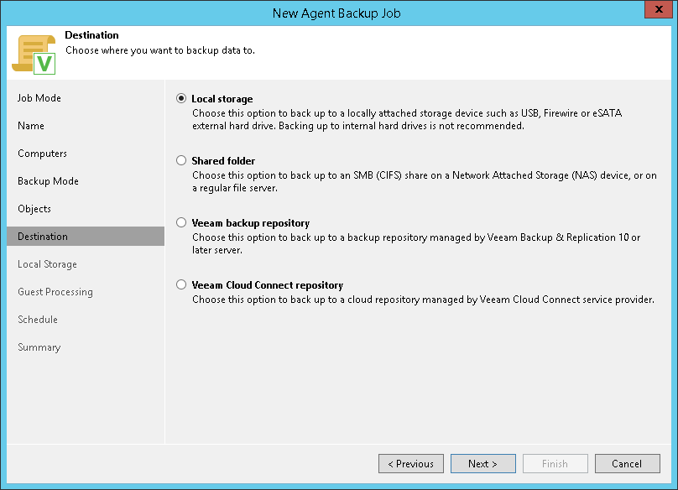The width and height of the screenshot is (678, 490).
Task: Select the Local storage radio button
Action: 181,99
